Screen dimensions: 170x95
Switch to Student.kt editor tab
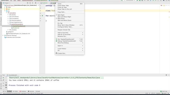tap(45, 3)
